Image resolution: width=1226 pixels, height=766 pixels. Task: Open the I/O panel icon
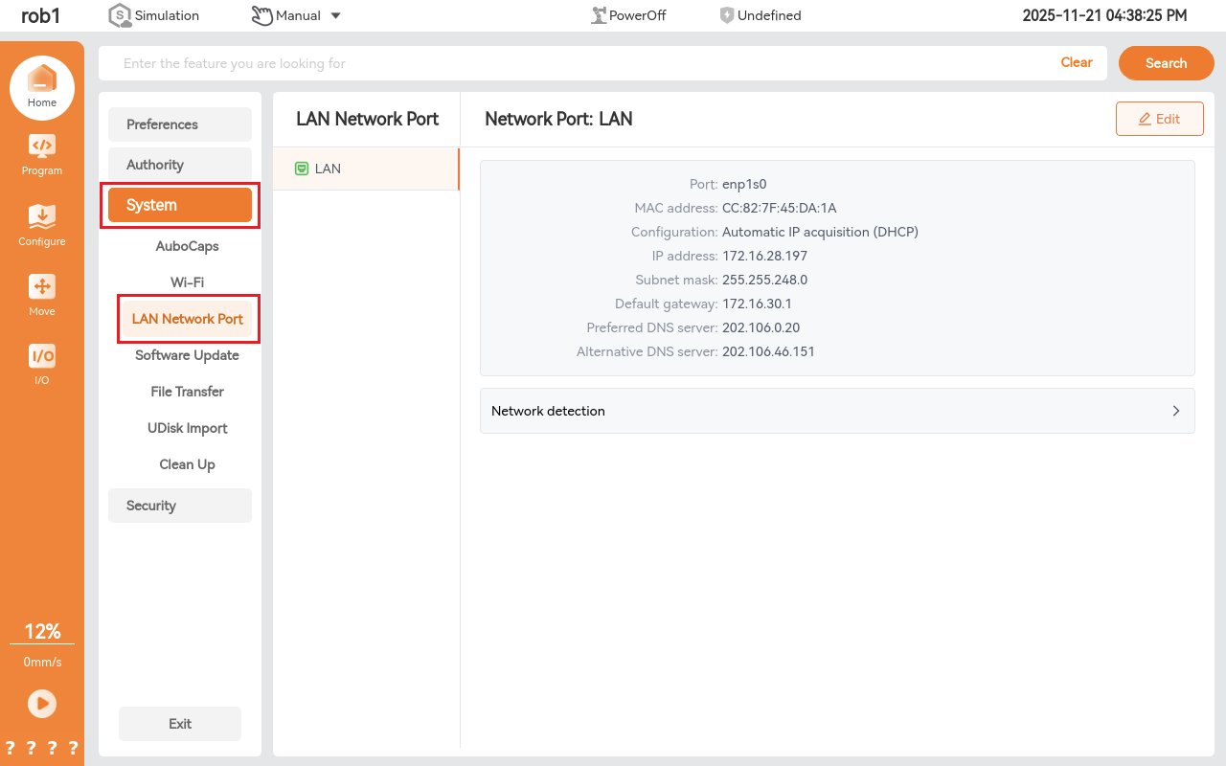point(42,357)
